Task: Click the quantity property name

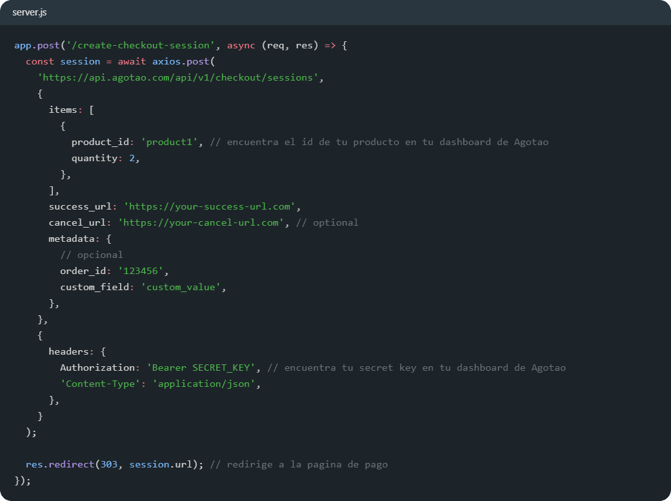Action: (95, 159)
